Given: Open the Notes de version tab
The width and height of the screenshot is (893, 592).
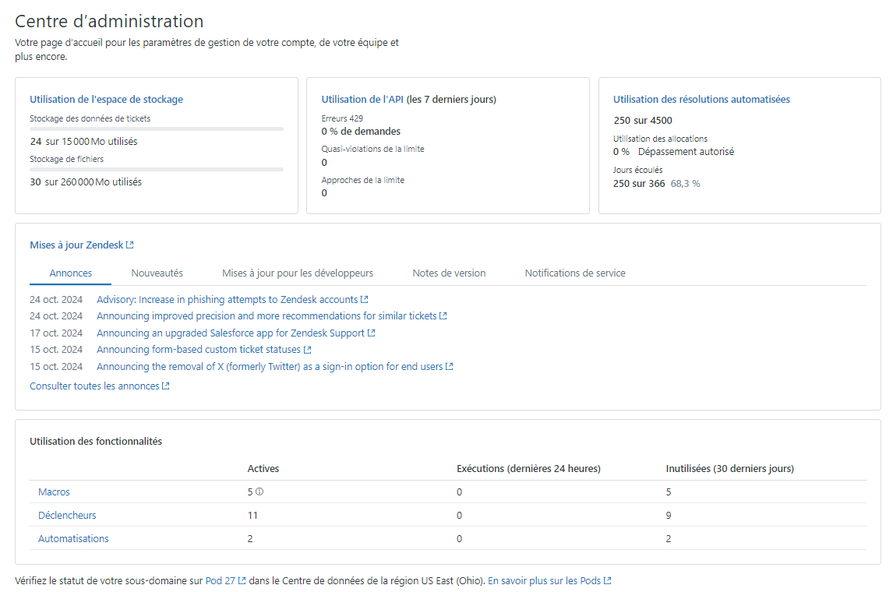Looking at the screenshot, I should (x=450, y=273).
